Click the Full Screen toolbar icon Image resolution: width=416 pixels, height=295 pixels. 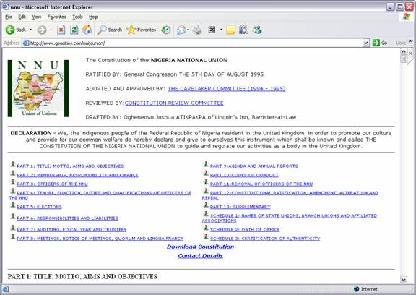(212, 30)
